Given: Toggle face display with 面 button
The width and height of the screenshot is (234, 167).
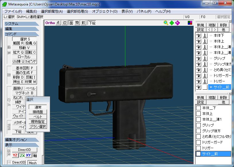Looking at the screenshot, I should [71, 23].
